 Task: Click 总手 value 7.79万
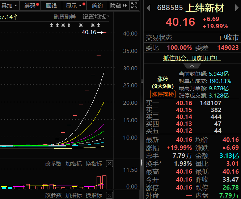pyautogui.click(x=182, y=156)
